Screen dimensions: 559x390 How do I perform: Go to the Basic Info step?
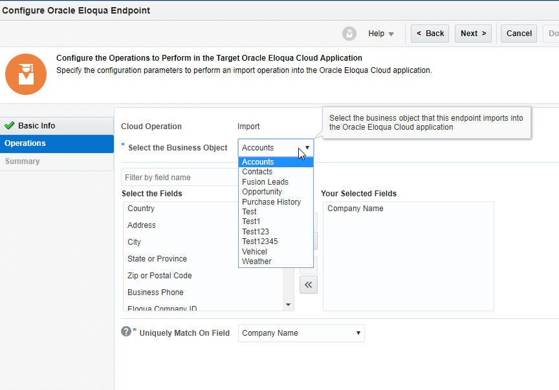39,125
